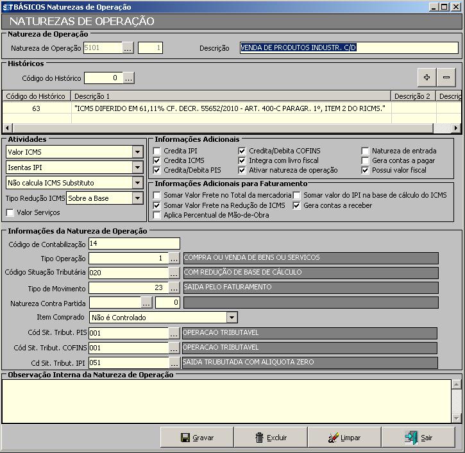
Task: Open the Isentas IPI dropdown
Action: 137,167
